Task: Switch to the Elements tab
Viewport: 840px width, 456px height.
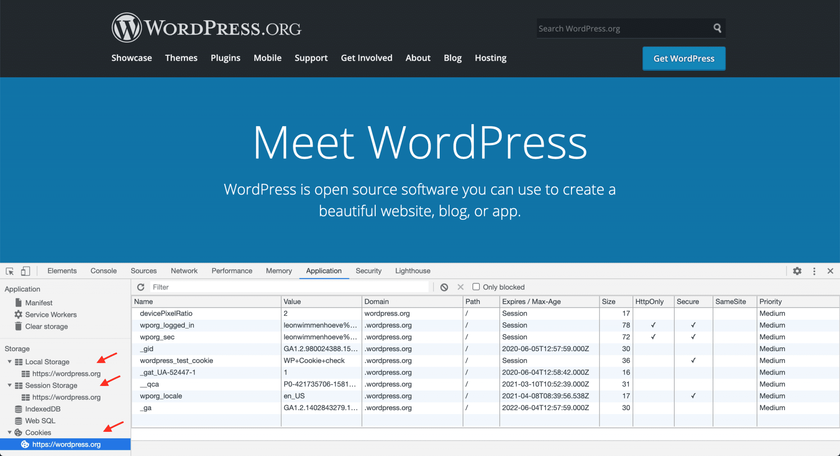Action: (x=62, y=271)
